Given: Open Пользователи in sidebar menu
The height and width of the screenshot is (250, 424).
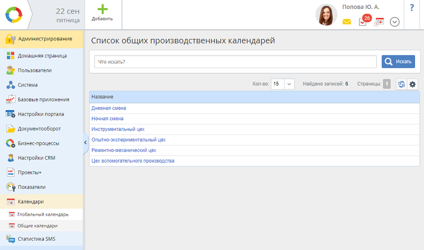Looking at the screenshot, I should (34, 70).
